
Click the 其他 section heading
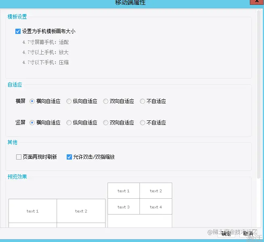tap(12, 142)
